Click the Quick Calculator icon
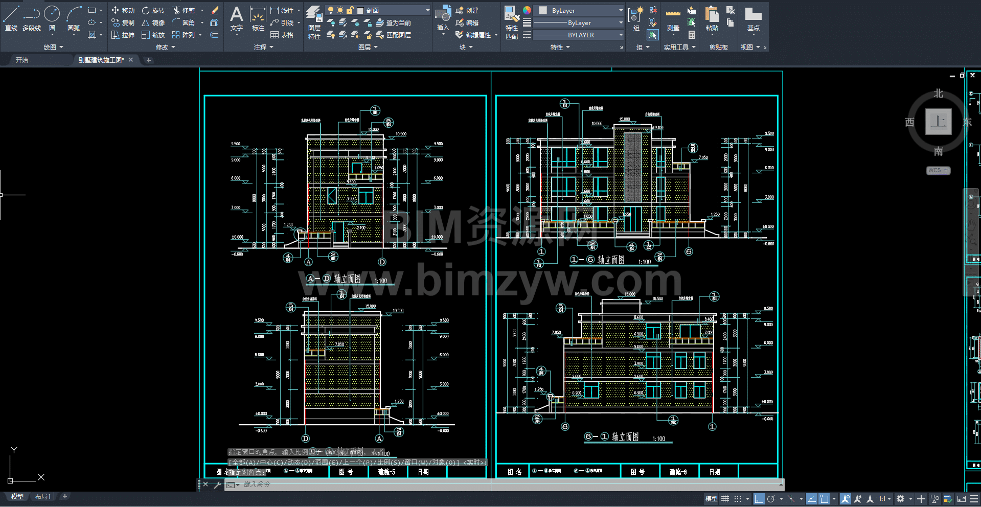981x507 pixels. (x=691, y=35)
